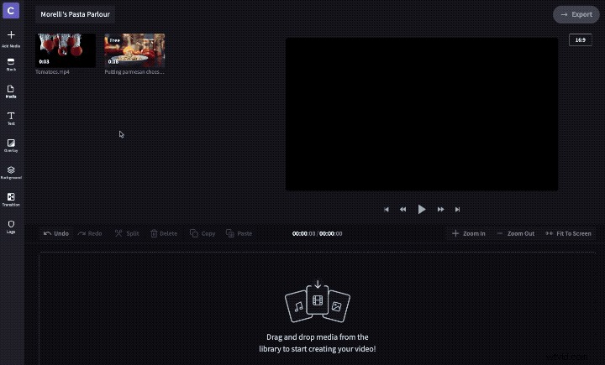Select the Tomatoes.mp4 thumbnail

click(66, 50)
